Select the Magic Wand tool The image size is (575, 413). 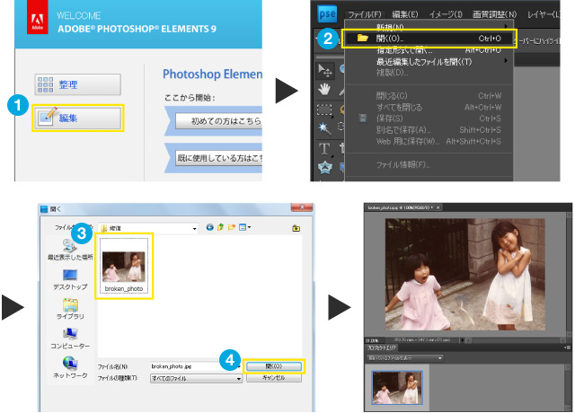[x=324, y=128]
